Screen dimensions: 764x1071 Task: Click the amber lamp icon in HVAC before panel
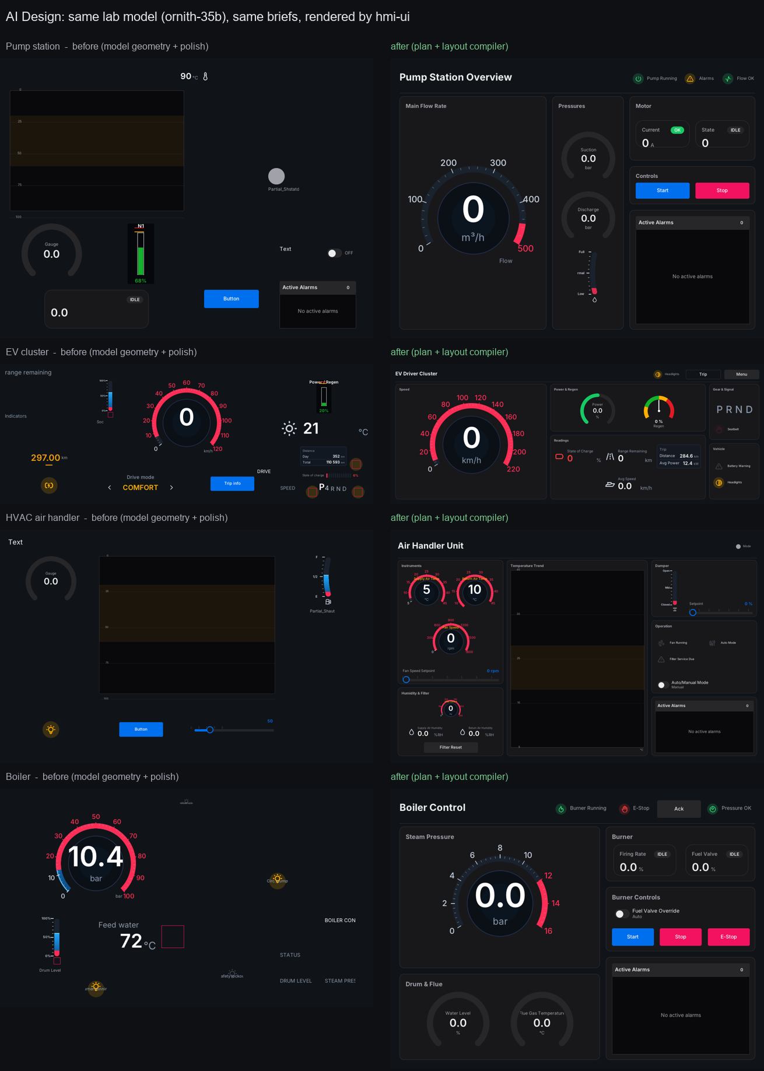click(51, 730)
